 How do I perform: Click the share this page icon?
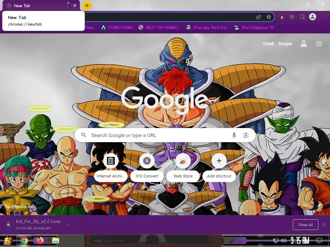tap(258, 17)
